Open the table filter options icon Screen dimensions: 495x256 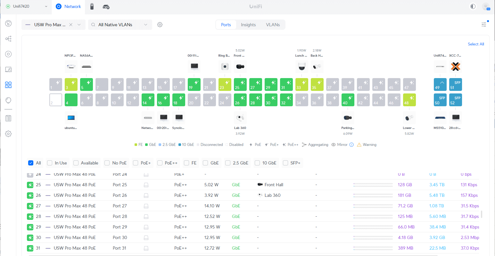(484, 24)
